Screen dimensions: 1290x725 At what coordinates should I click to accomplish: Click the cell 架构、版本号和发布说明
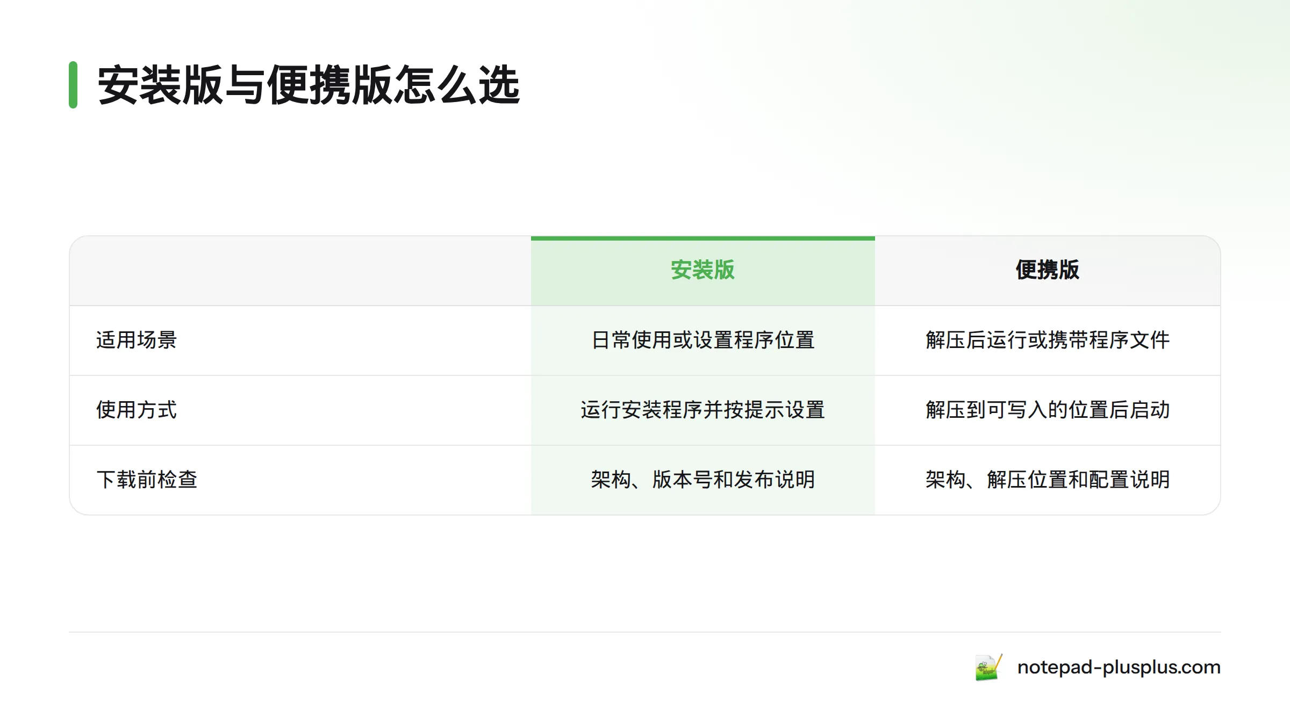[703, 480]
